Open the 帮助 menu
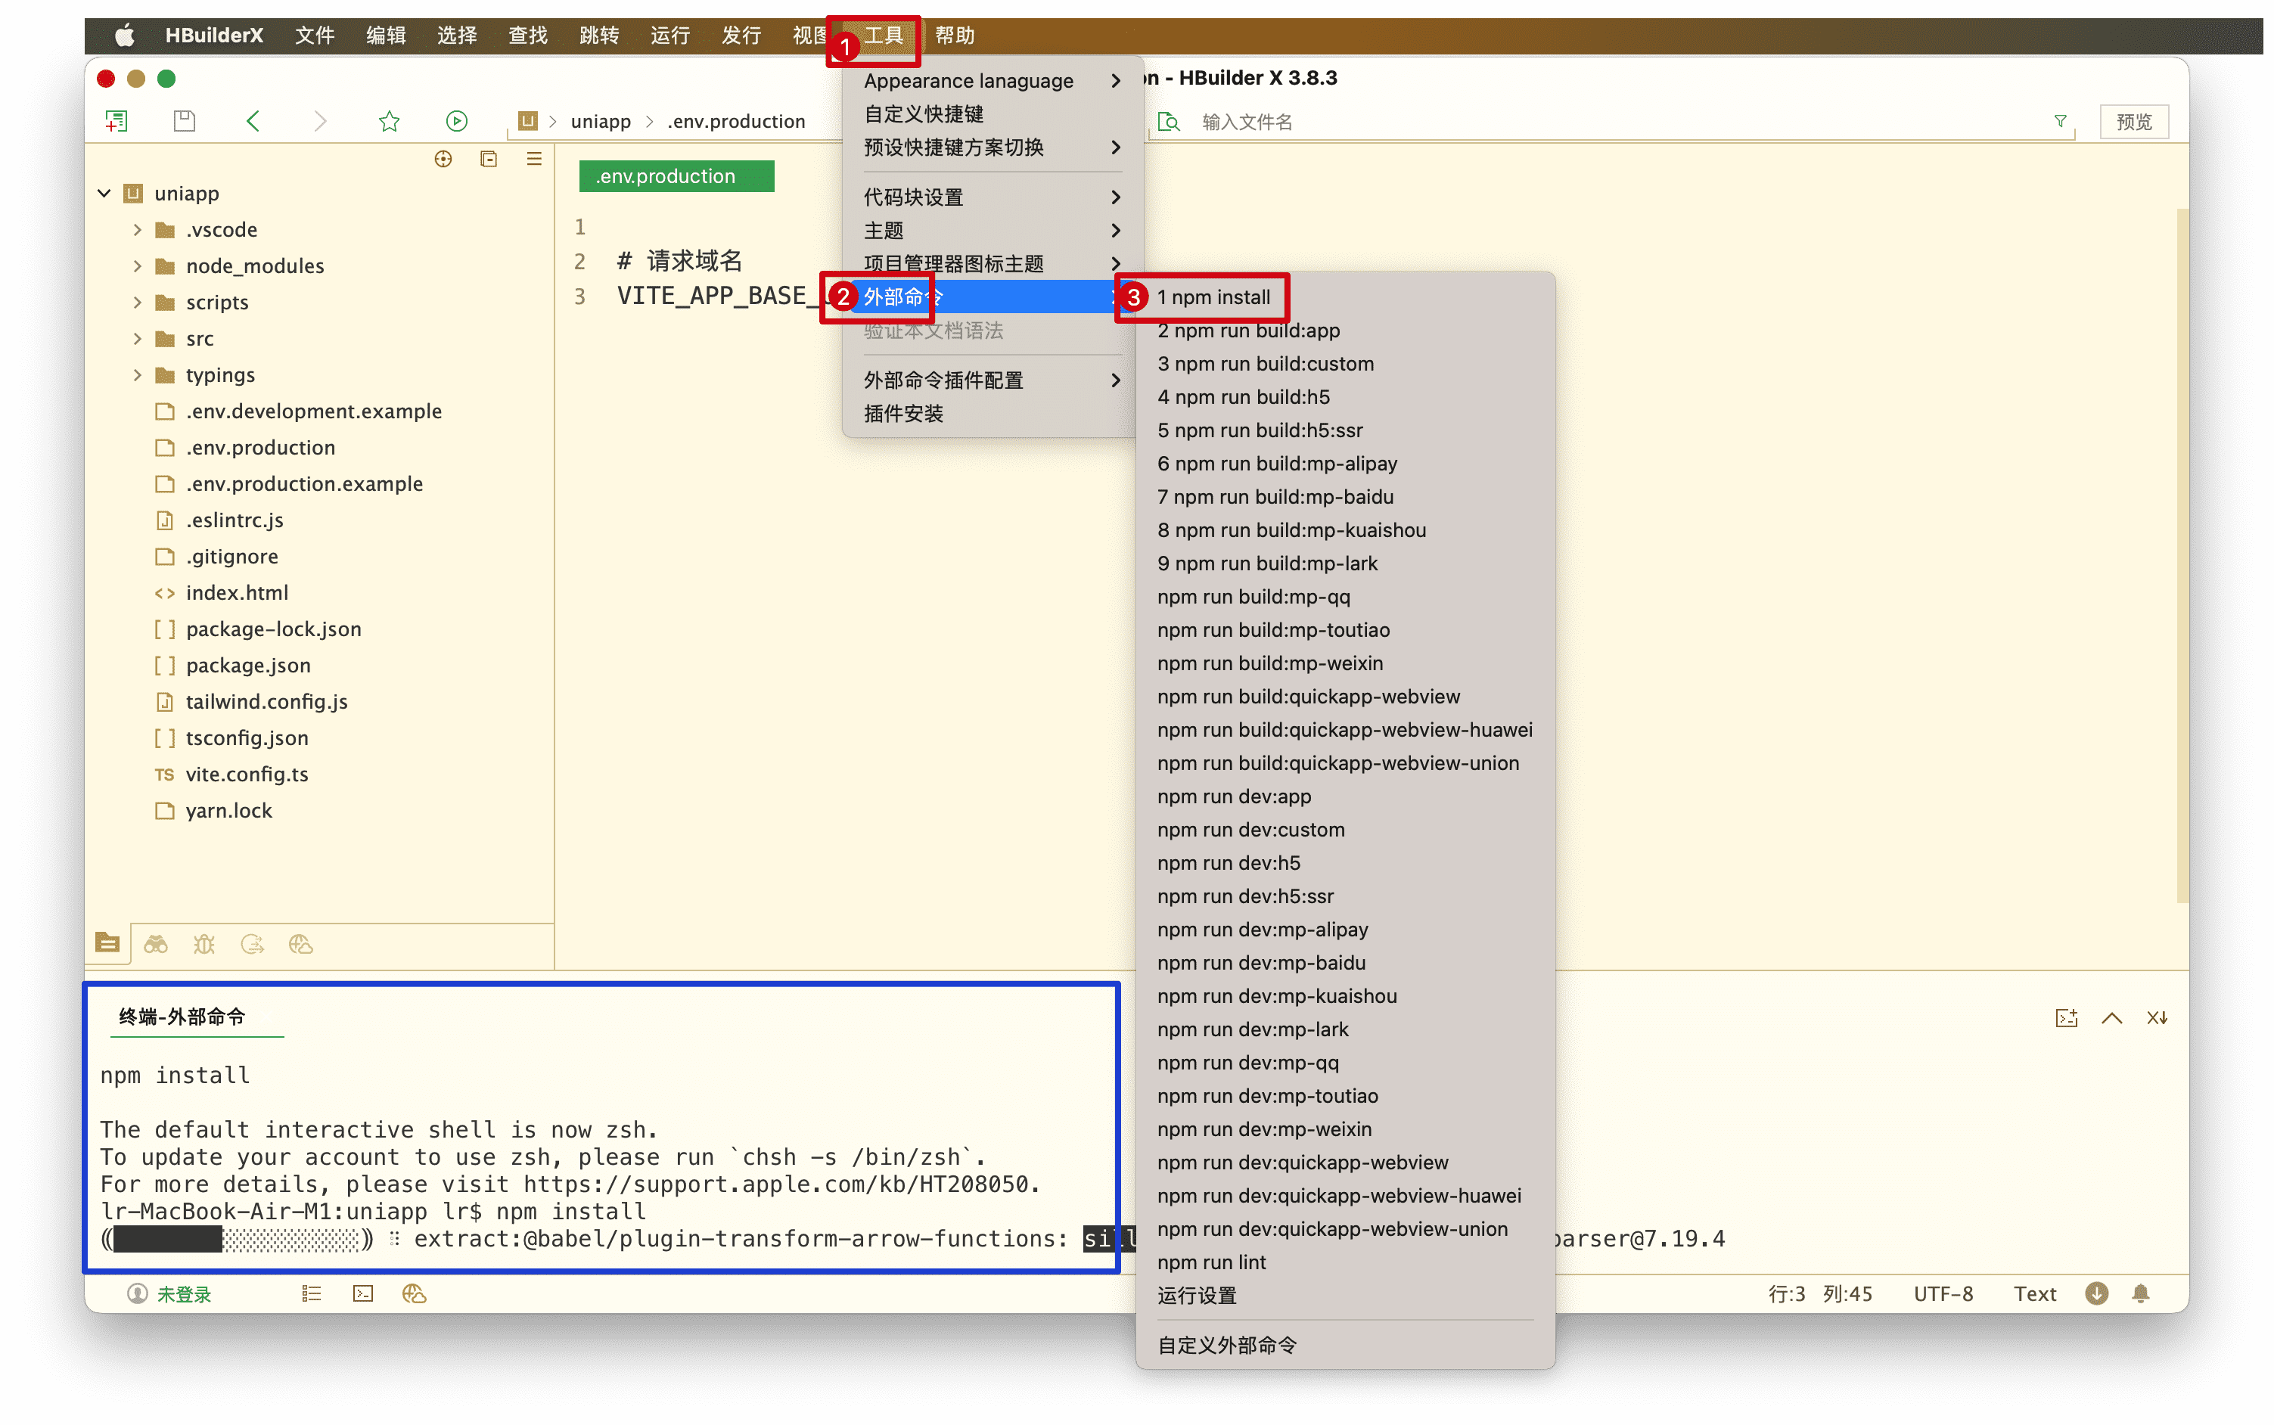2274x1425 pixels. tap(955, 36)
